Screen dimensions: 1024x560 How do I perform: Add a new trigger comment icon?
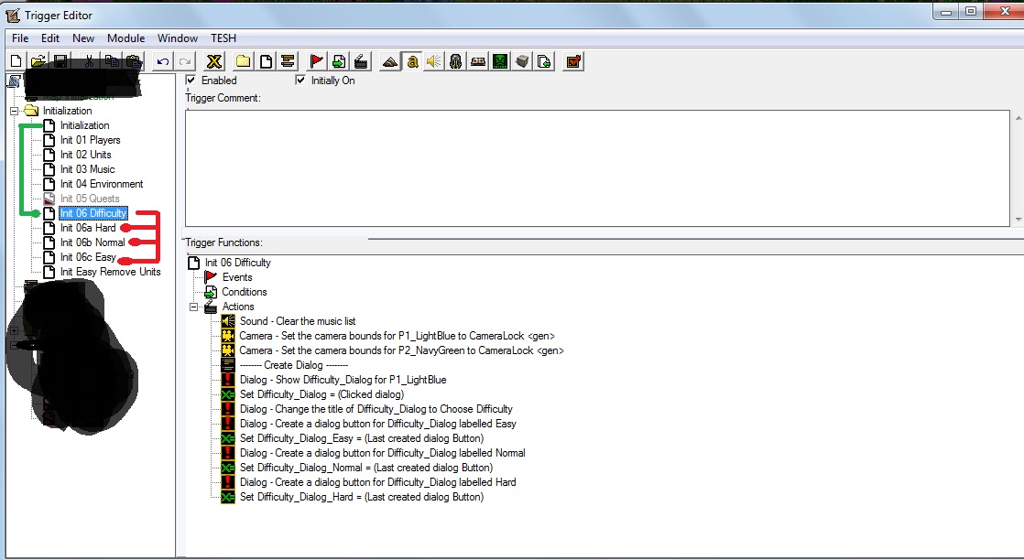[288, 61]
